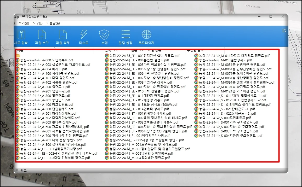Click the Add Files (파일 추가) icon
Screen dimensions: 302x187
[x=42, y=35]
